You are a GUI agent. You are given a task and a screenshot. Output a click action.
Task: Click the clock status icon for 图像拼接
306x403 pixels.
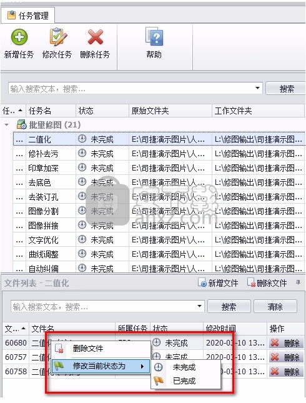[x=82, y=225]
